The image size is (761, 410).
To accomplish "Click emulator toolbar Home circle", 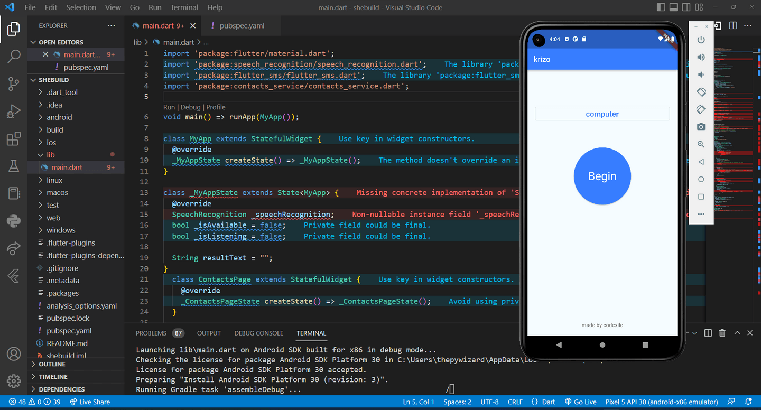I will point(701,179).
